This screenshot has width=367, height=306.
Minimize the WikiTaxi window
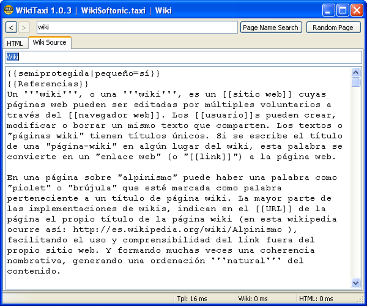tap(329, 10)
